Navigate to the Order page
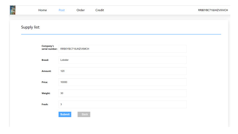 [x=81, y=10]
